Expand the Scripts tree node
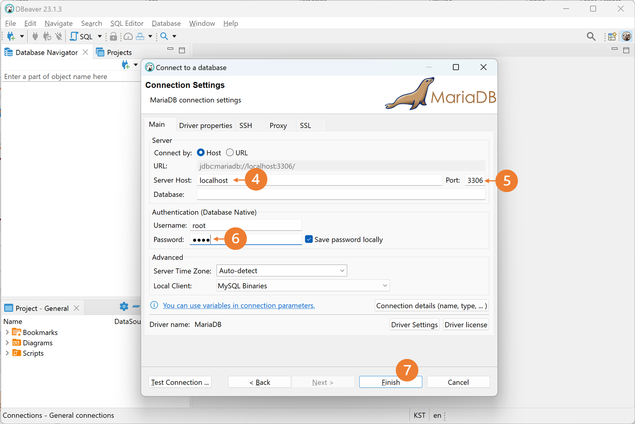 pos(7,353)
